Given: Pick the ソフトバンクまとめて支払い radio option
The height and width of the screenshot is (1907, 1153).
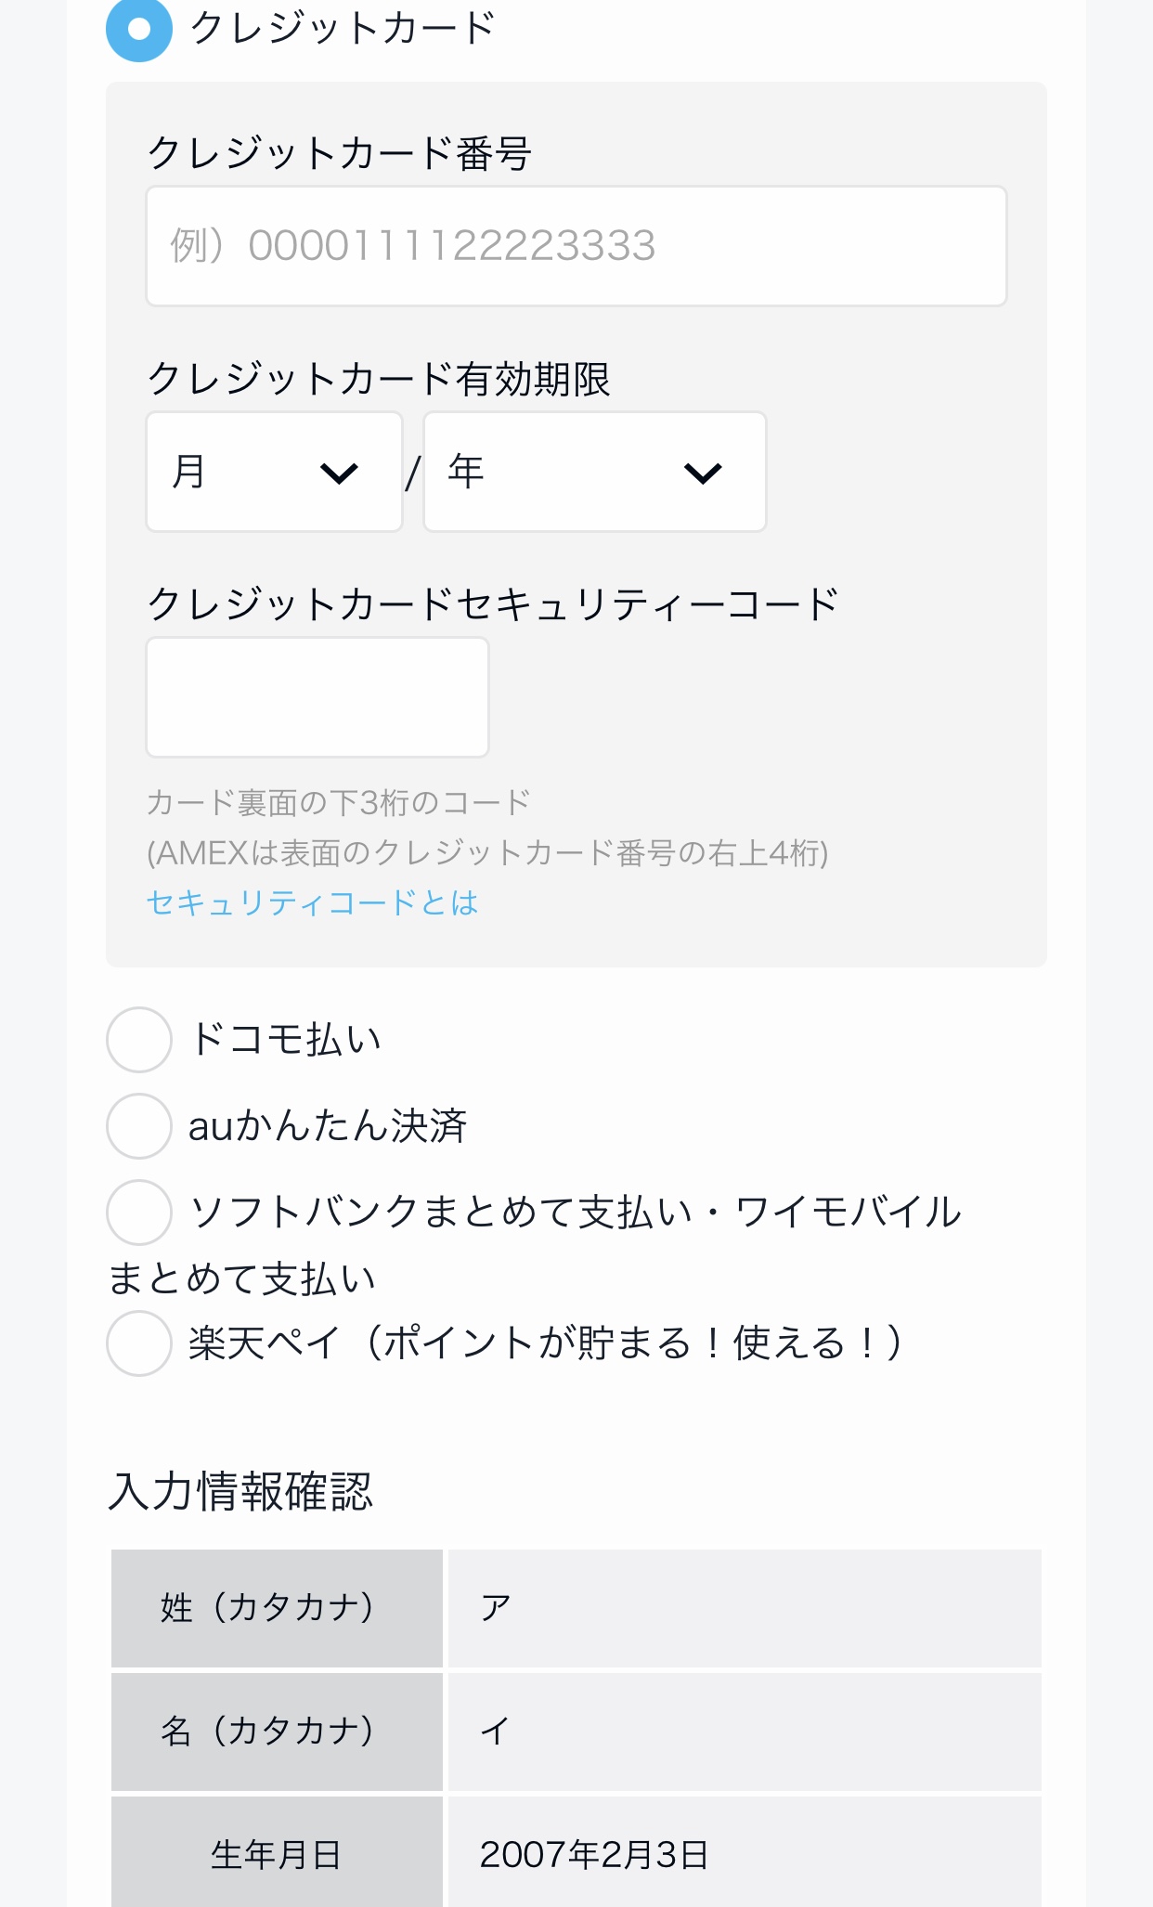Looking at the screenshot, I should [x=139, y=1213].
